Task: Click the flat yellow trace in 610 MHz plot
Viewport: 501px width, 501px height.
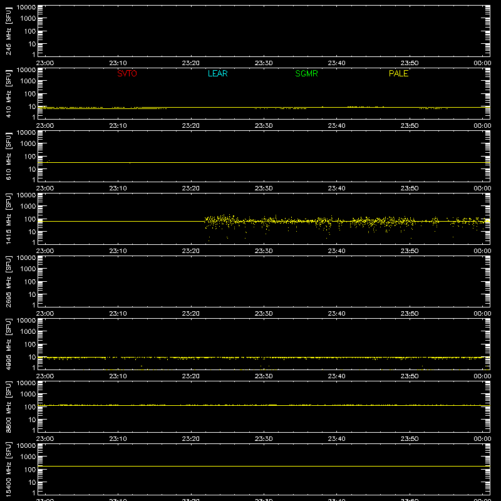Action: coord(264,162)
